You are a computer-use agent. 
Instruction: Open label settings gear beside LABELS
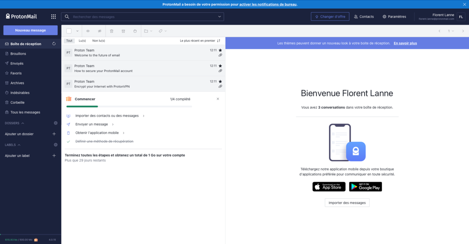click(x=55, y=145)
